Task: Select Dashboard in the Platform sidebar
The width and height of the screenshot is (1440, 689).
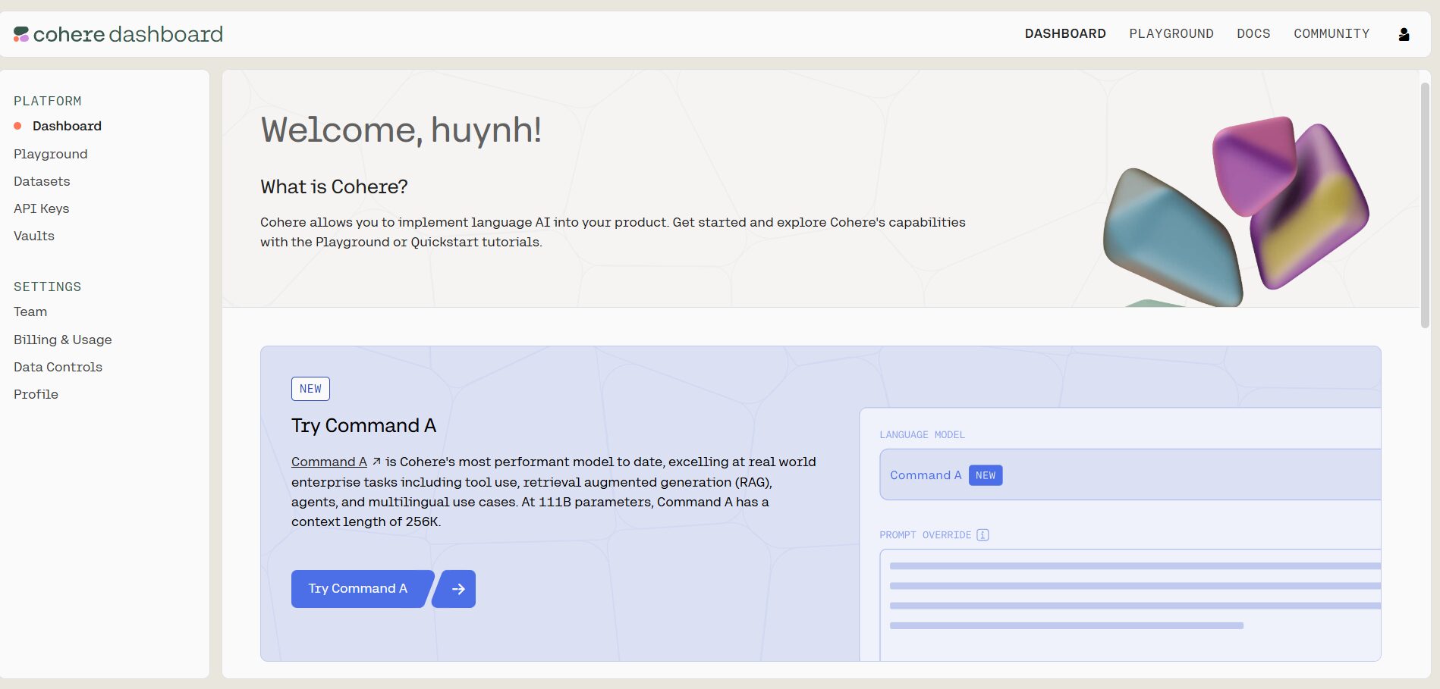Action: (67, 126)
